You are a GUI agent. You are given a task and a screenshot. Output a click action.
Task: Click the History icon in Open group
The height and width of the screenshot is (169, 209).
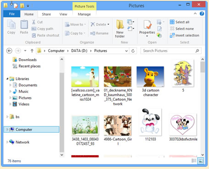click(159, 35)
